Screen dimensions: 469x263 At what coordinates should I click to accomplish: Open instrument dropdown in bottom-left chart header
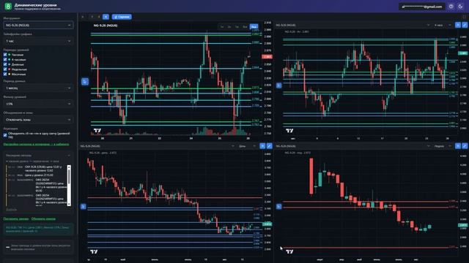158,146
